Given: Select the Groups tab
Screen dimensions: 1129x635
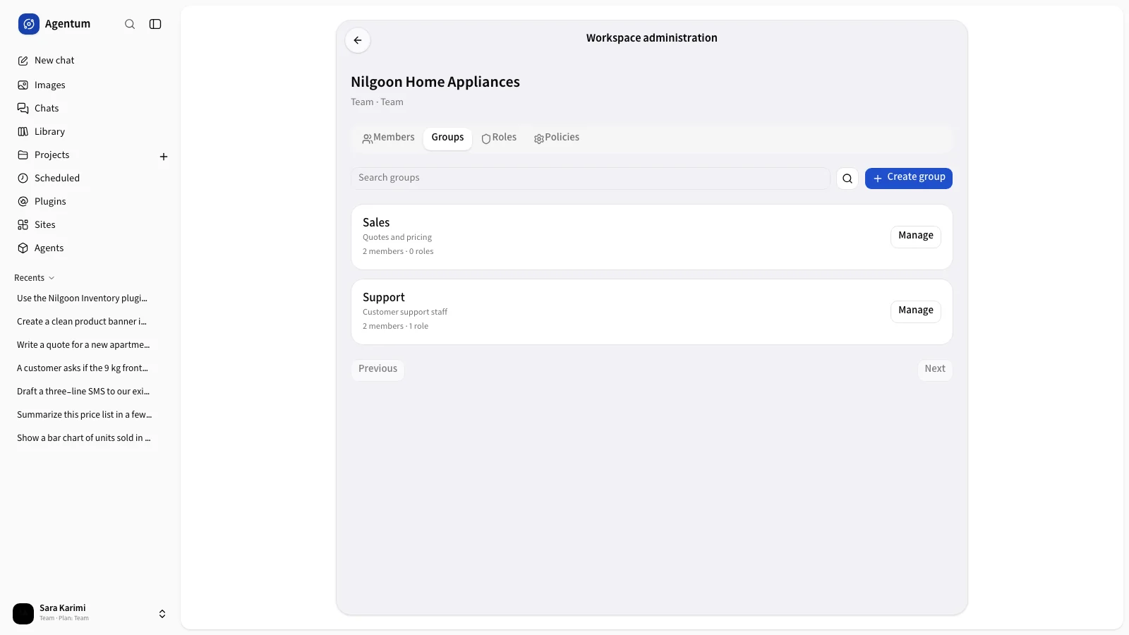Looking at the screenshot, I should point(447,138).
